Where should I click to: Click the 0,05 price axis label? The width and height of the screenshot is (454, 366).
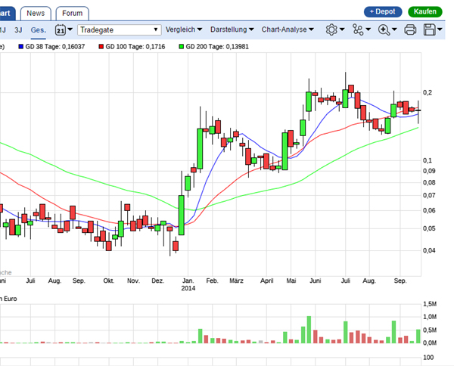click(x=429, y=228)
